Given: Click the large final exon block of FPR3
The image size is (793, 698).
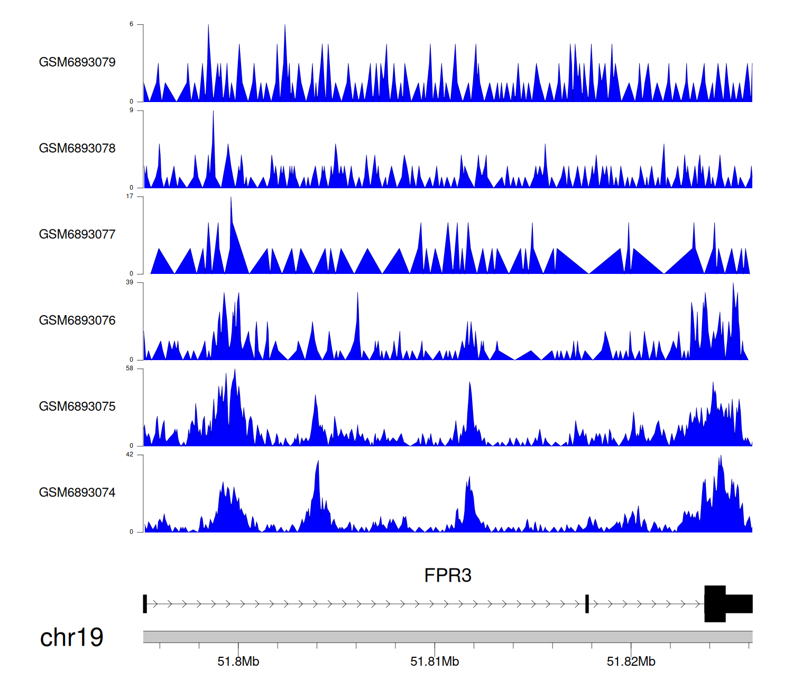Looking at the screenshot, I should (x=715, y=604).
